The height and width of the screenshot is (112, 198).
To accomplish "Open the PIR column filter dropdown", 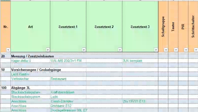I will pos(186,50).
